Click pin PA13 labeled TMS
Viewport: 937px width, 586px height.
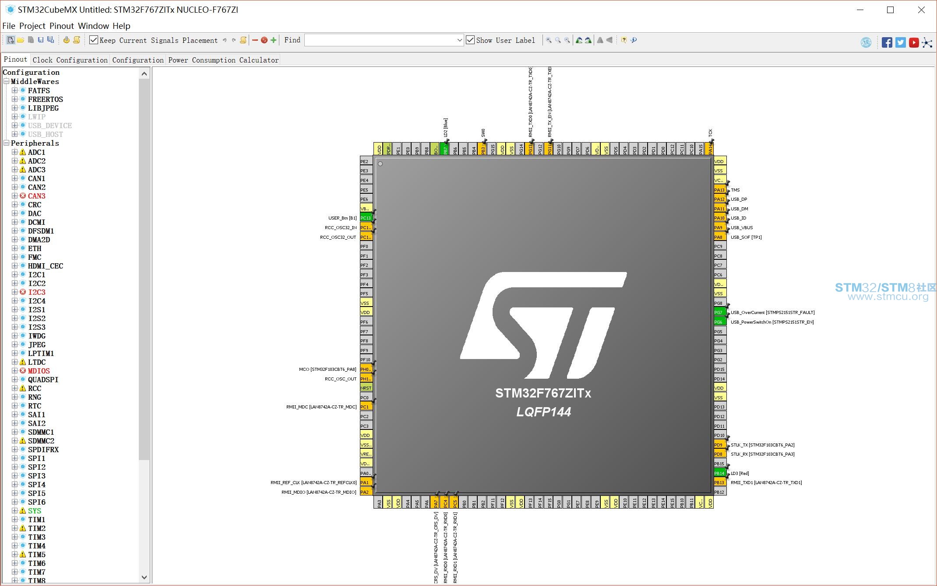pos(720,190)
